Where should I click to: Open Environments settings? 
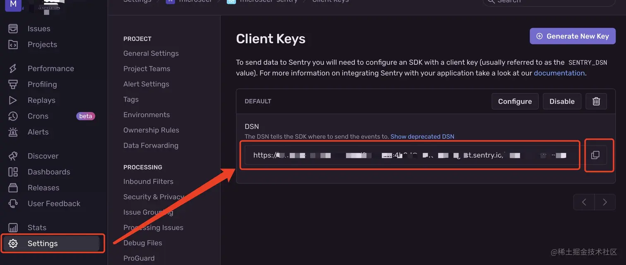pos(147,115)
